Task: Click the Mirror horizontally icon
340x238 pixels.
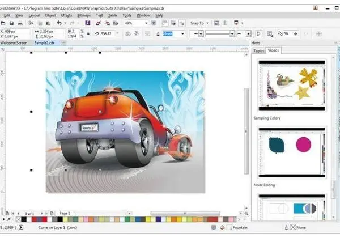Action: click(x=128, y=34)
